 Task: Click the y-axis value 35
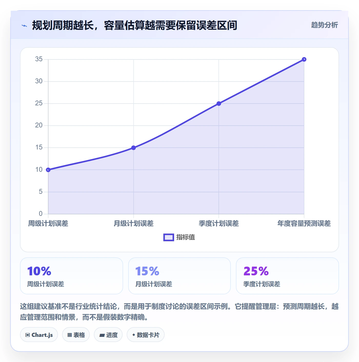[x=39, y=59]
